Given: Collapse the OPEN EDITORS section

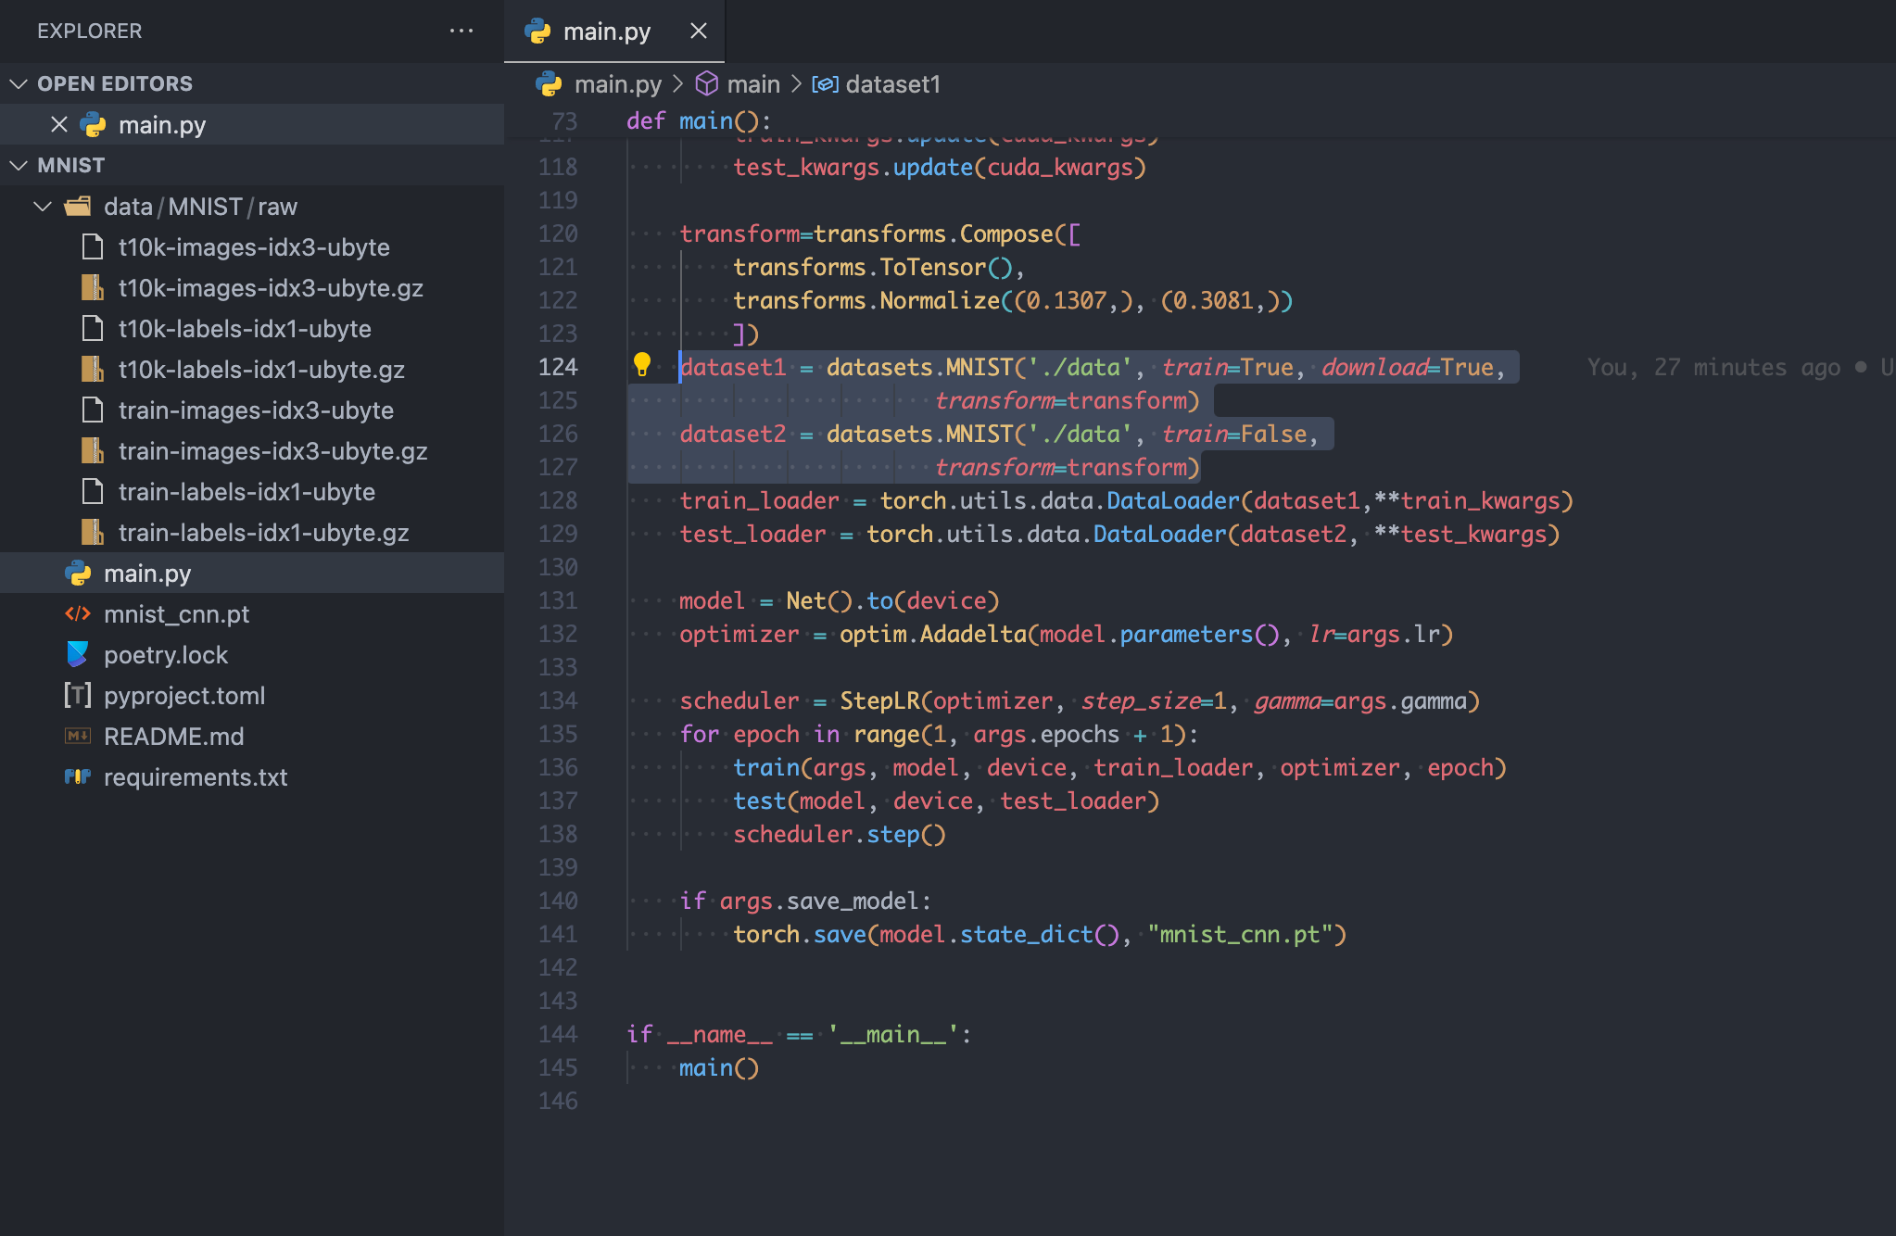Looking at the screenshot, I should tap(19, 83).
